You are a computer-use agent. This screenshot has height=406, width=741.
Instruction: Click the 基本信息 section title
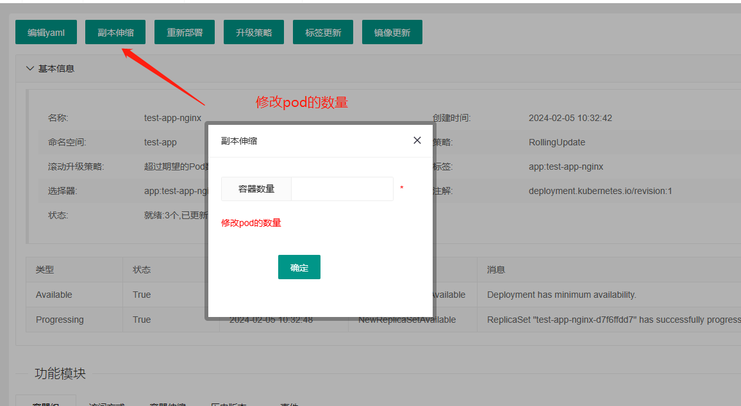(56, 69)
